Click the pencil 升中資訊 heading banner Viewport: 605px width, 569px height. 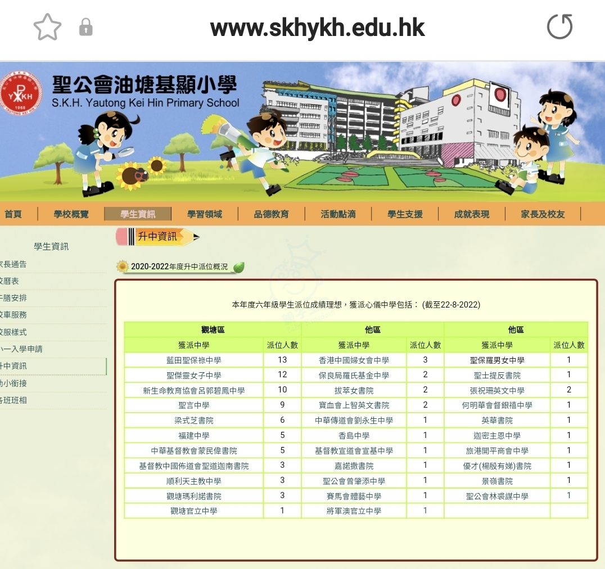tap(157, 237)
